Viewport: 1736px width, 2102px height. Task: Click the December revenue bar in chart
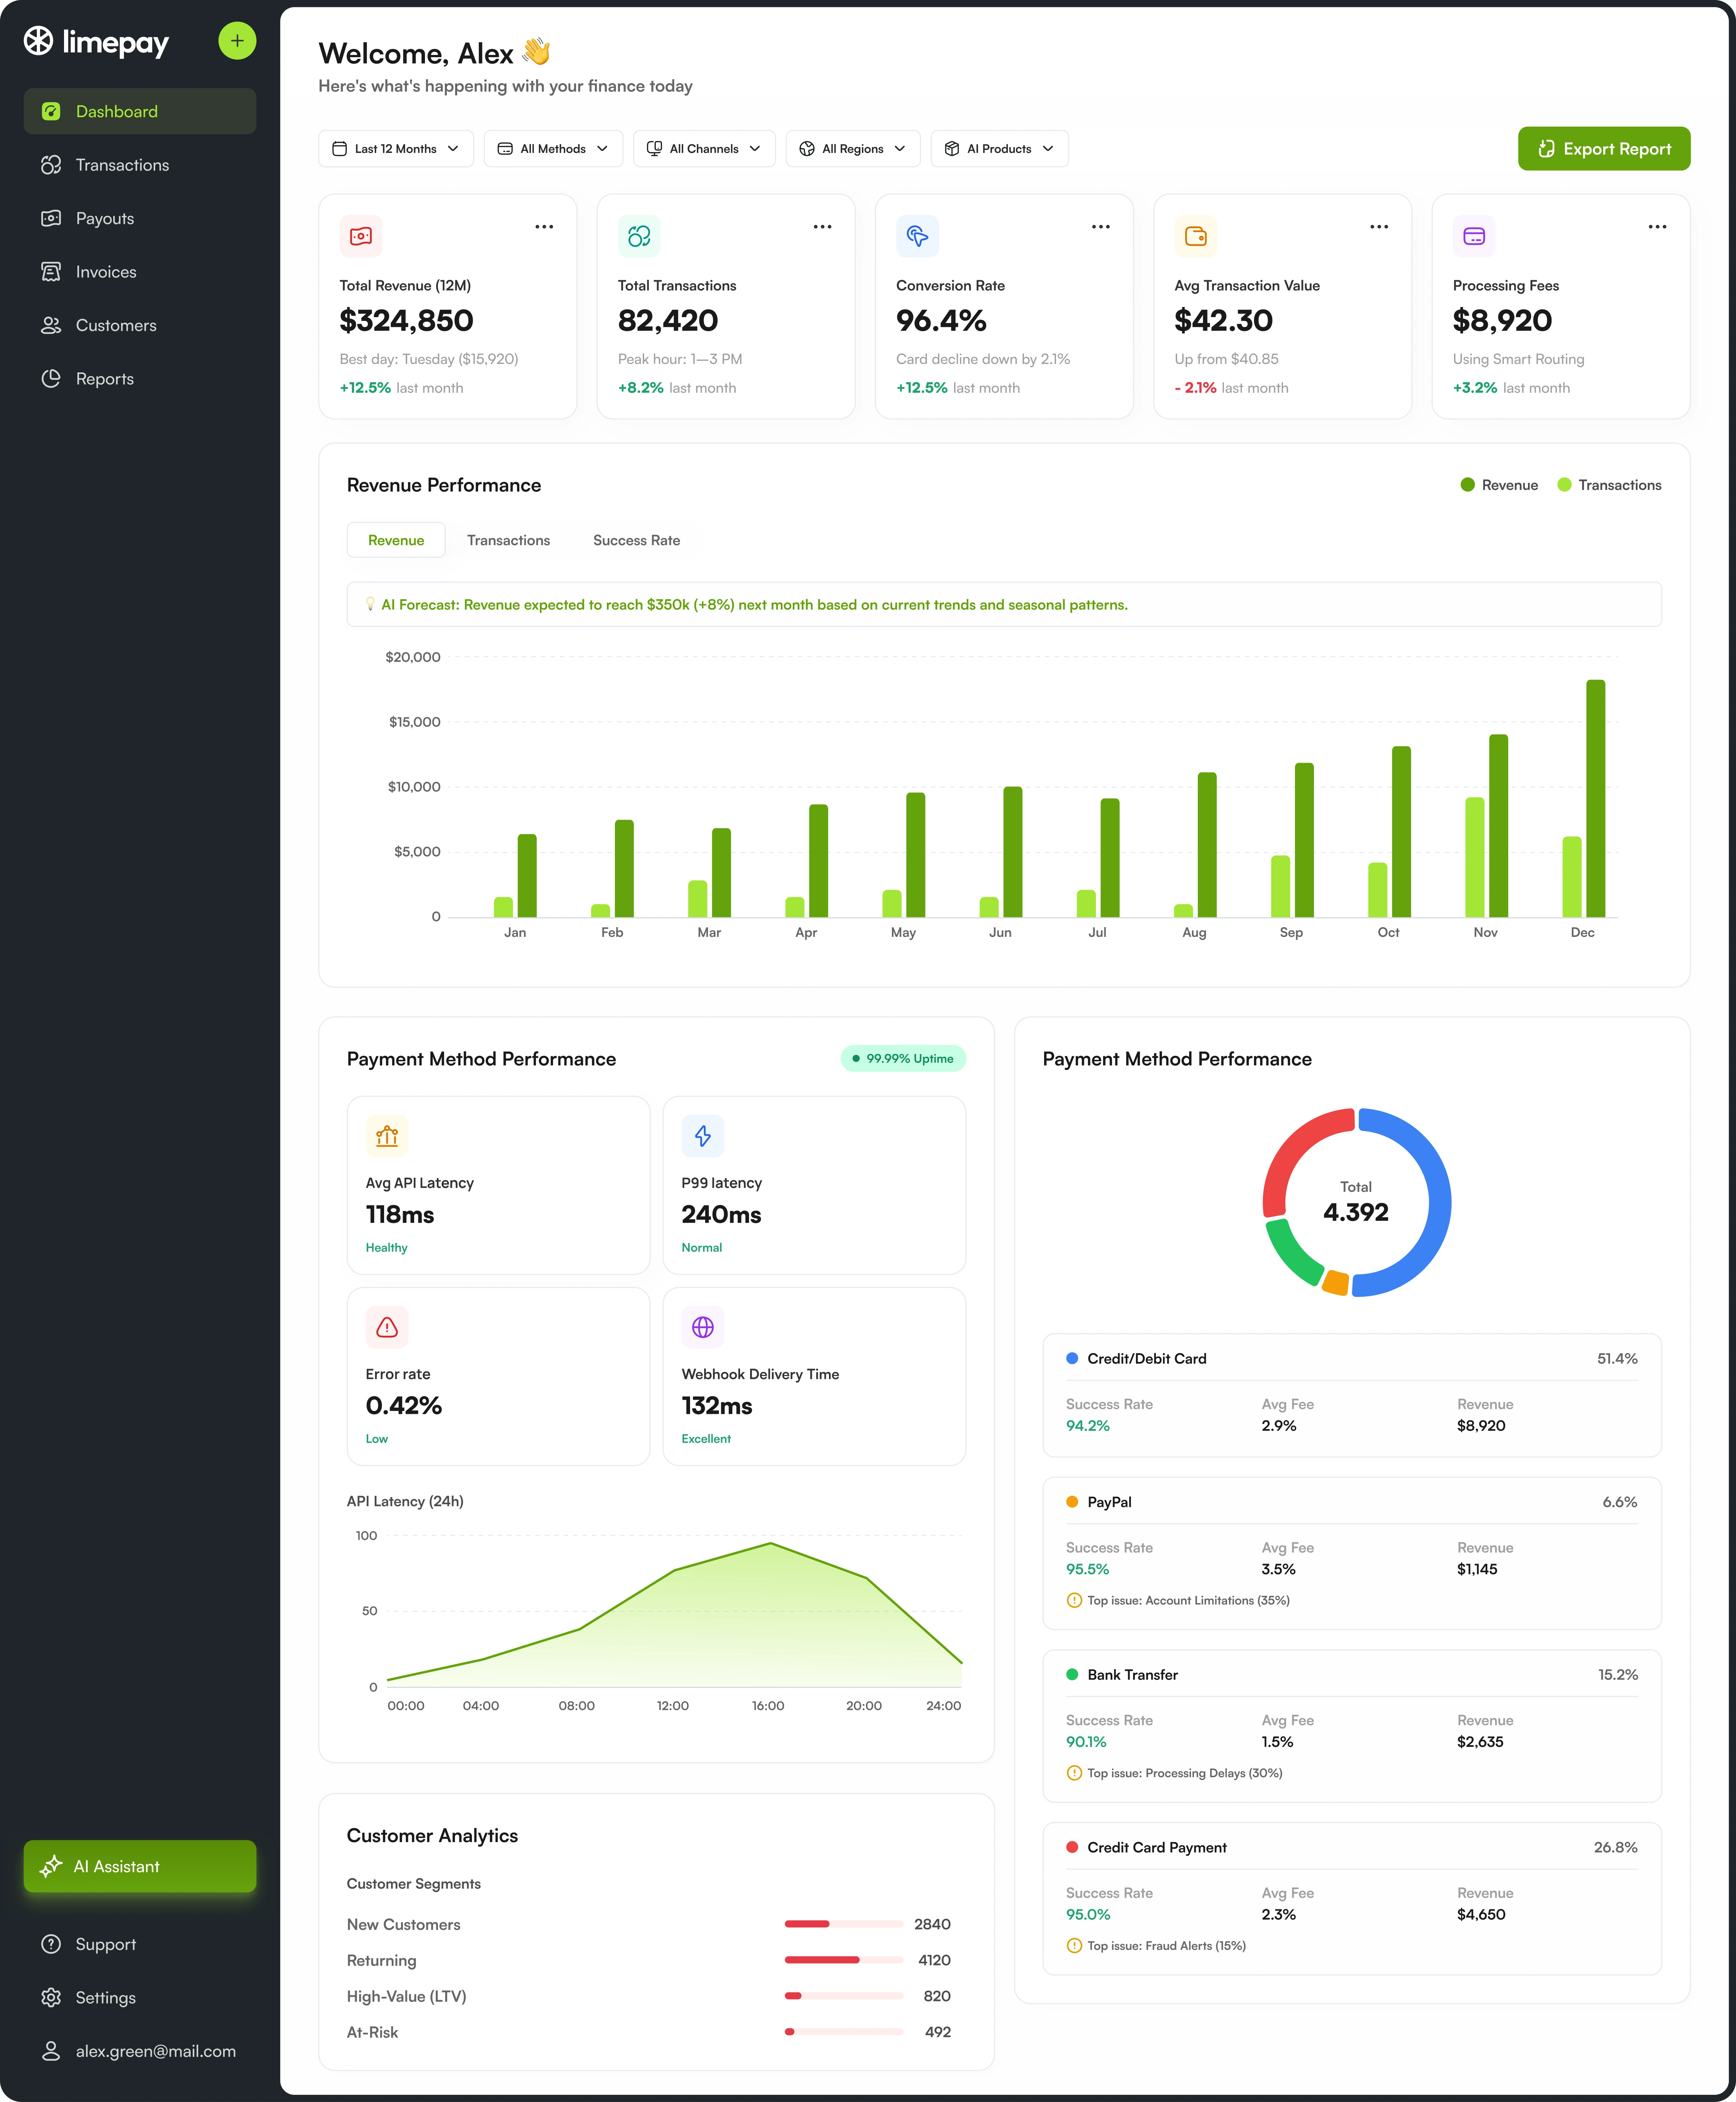click(1596, 798)
